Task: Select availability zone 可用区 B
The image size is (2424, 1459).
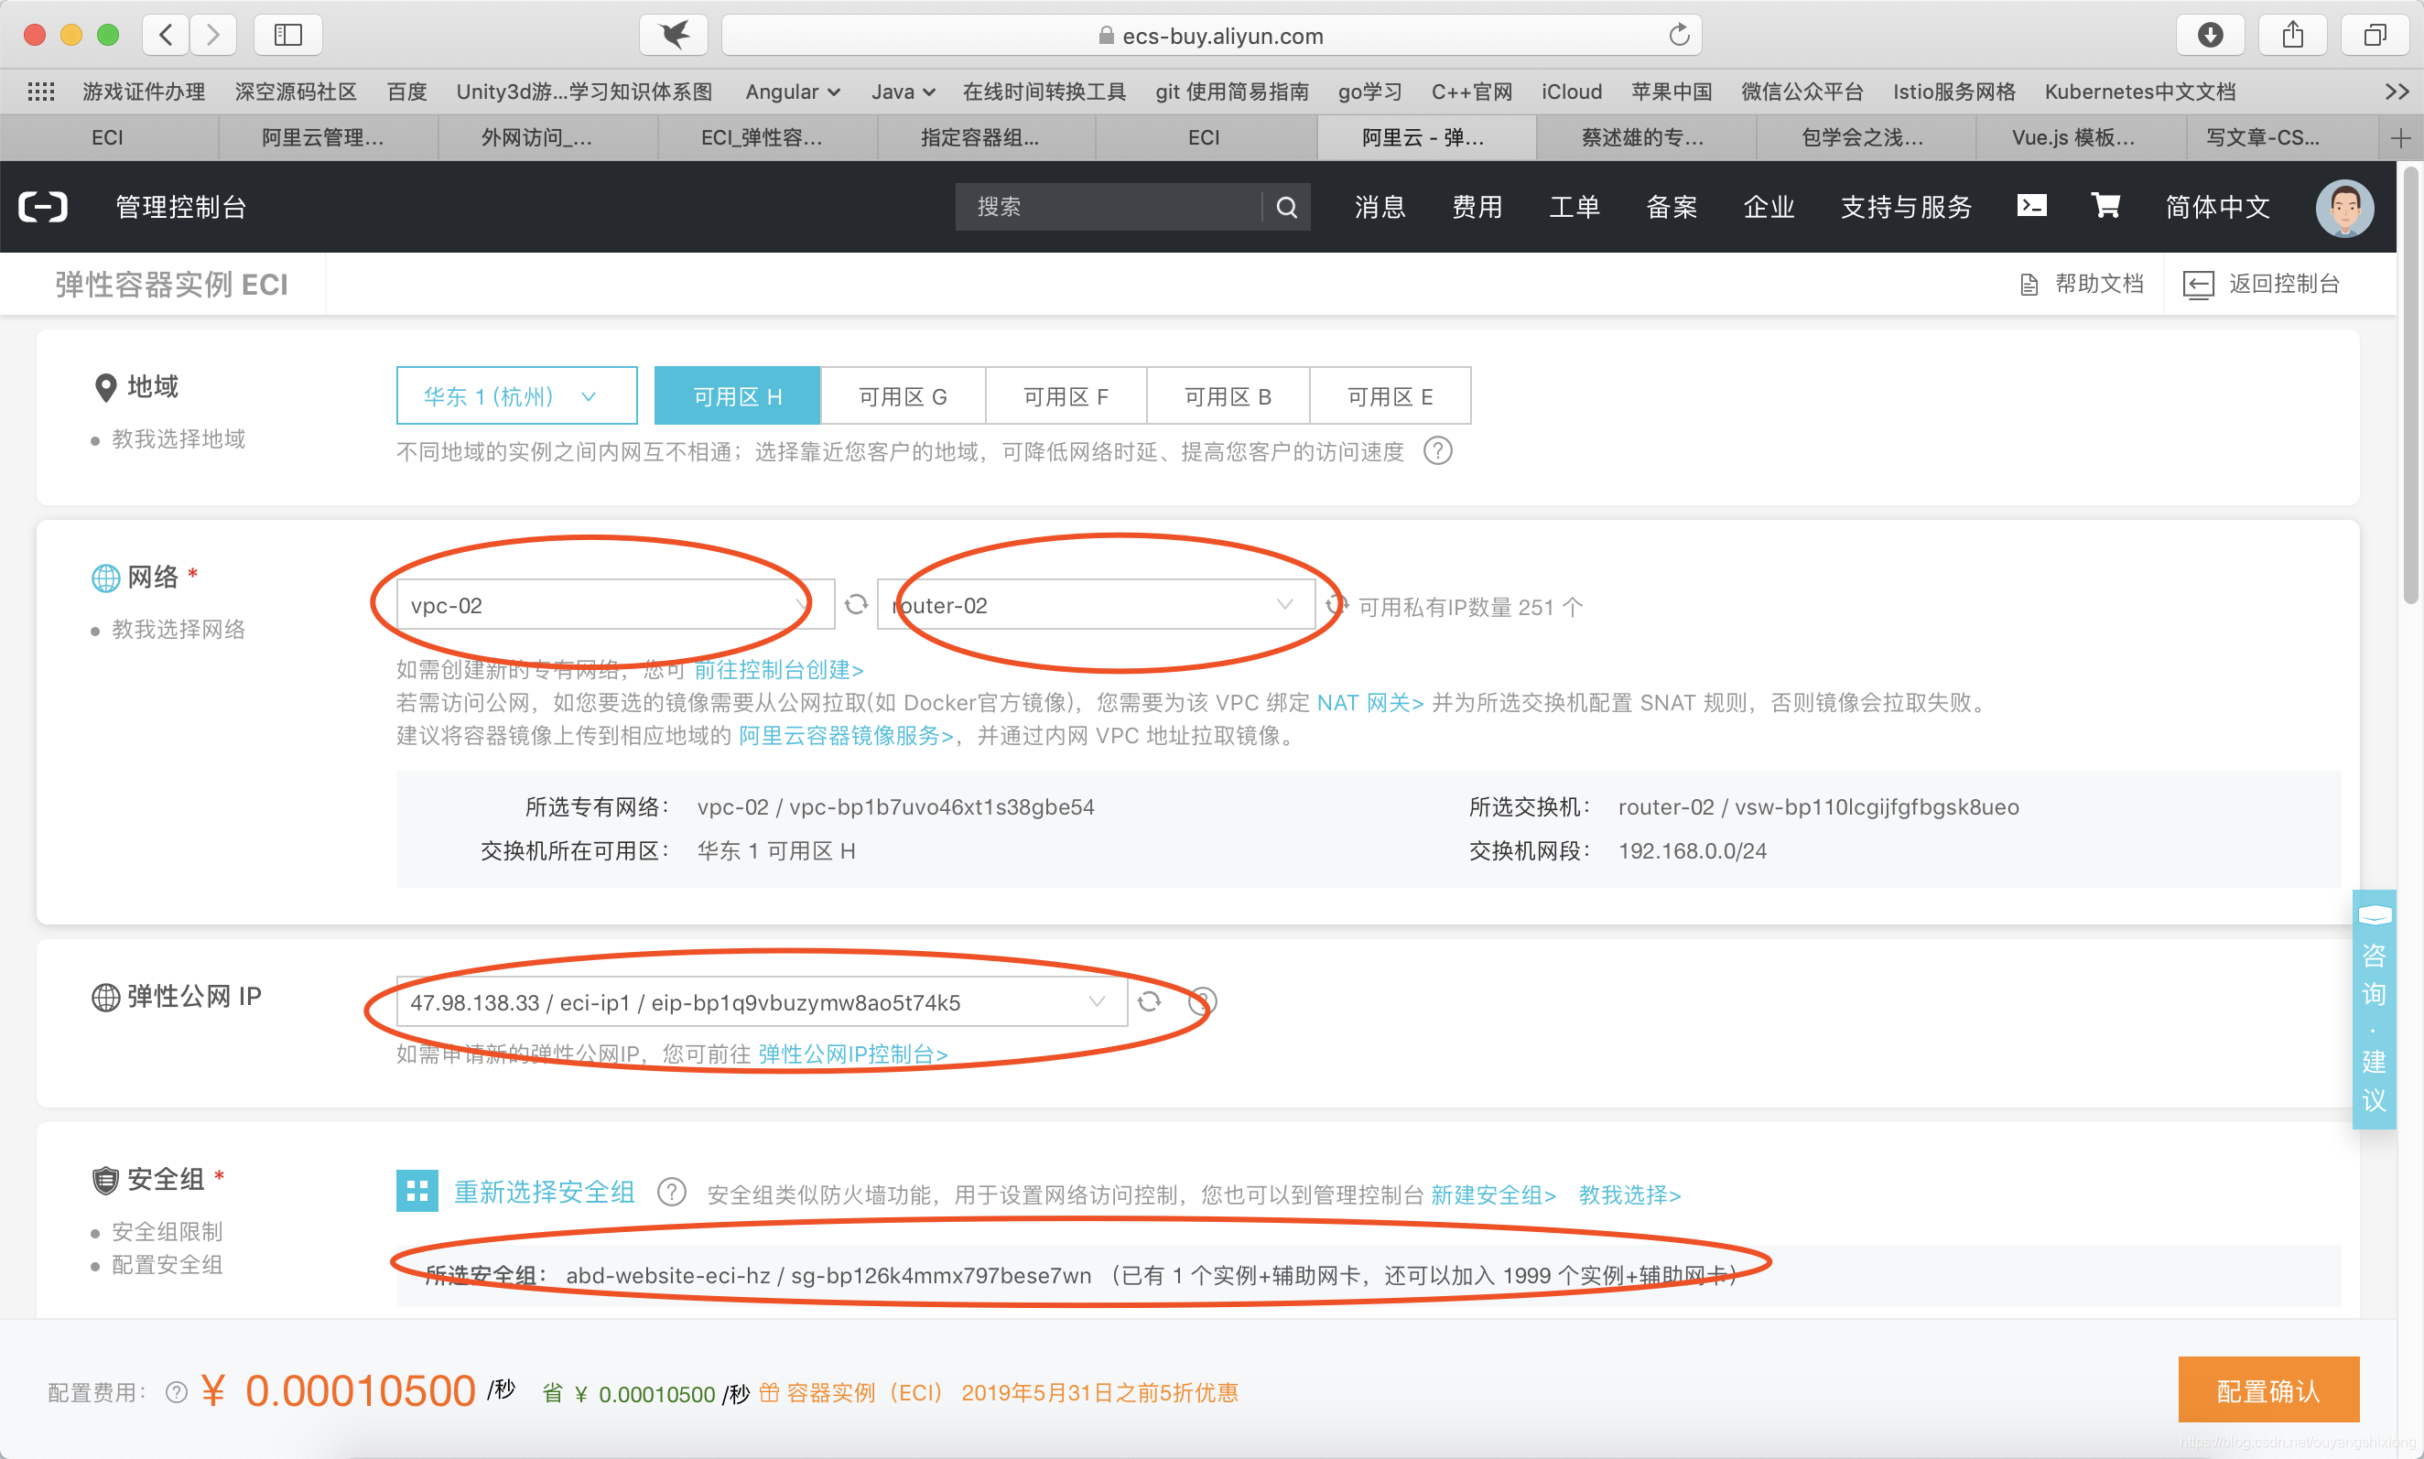Action: click(1228, 396)
